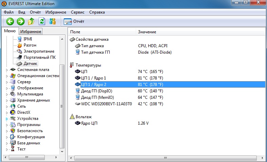267x162 pixels.
Task: Expand the Системная плата node
Action: point(7,70)
